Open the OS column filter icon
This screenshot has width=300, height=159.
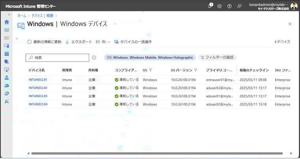(150, 70)
